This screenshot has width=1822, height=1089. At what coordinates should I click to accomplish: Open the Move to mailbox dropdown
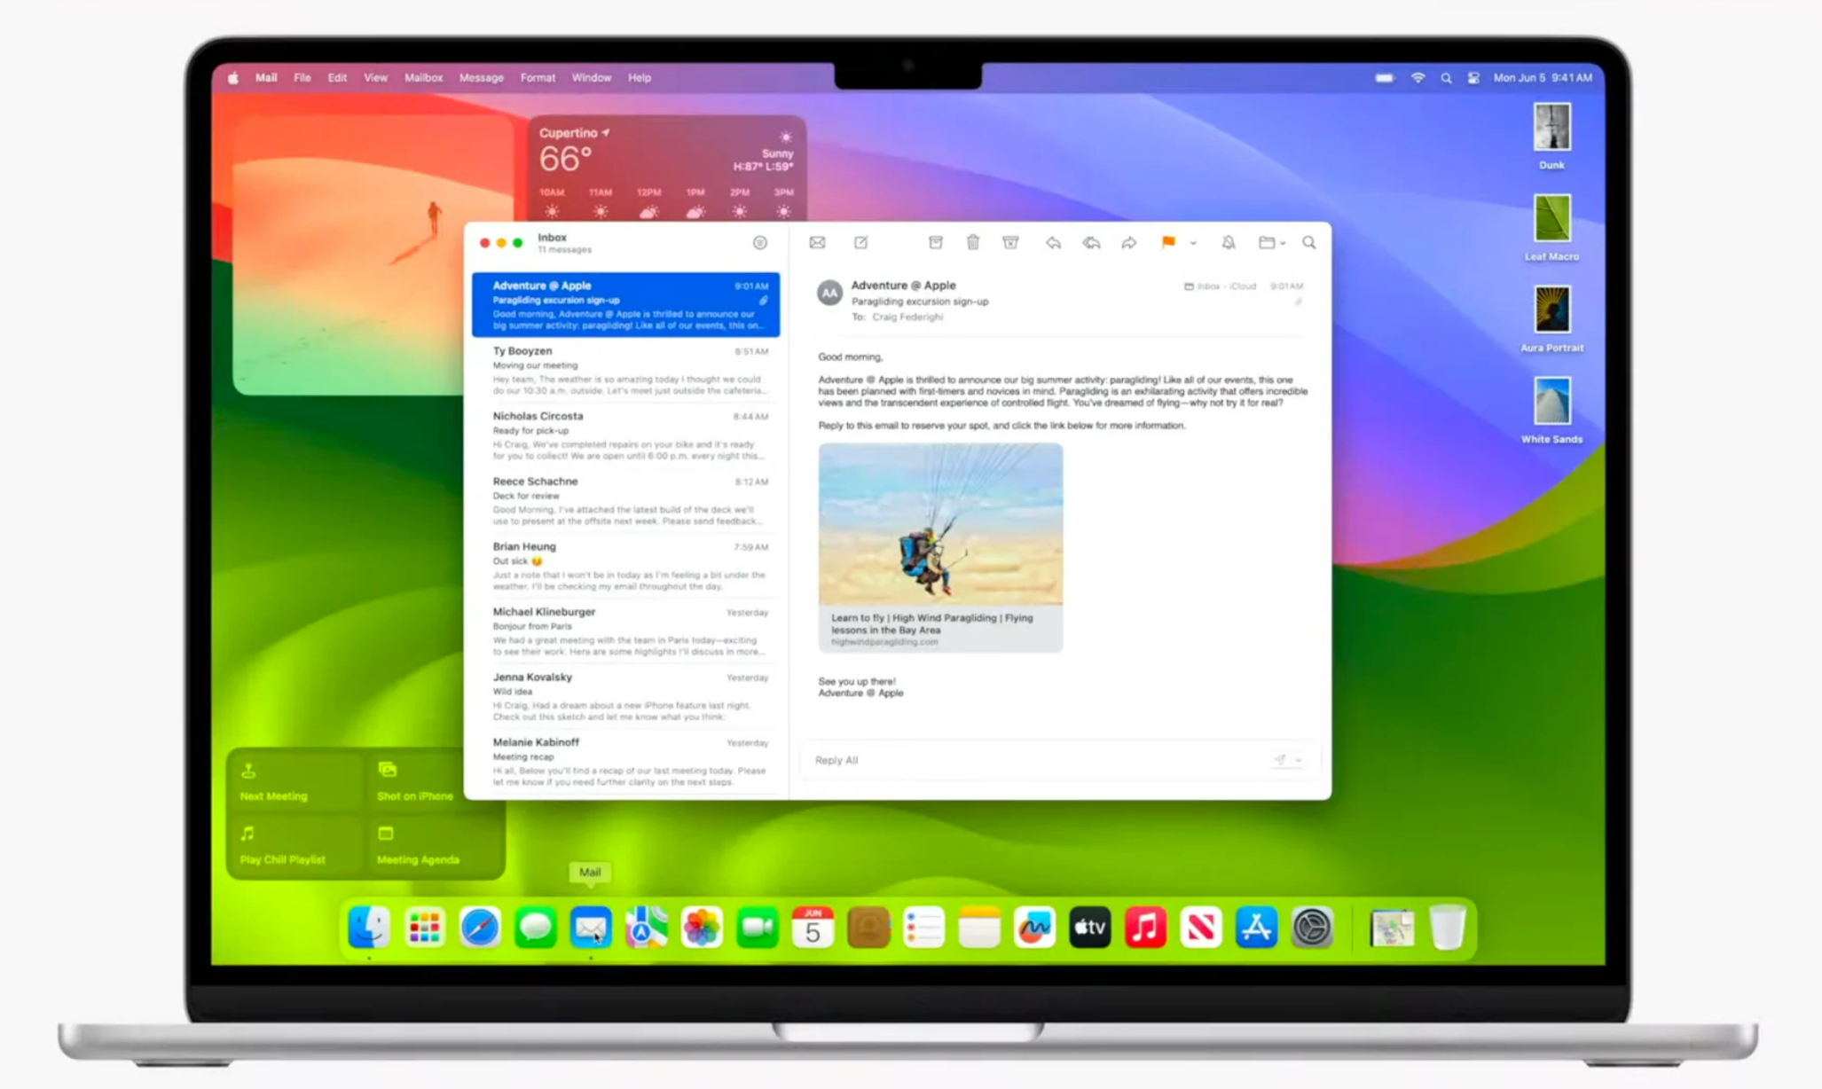click(1271, 242)
